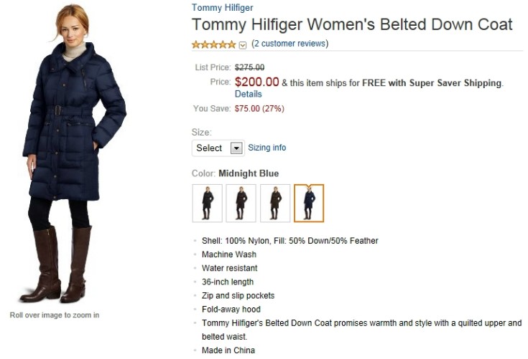Screen dimensions: 528x359
Task: Choose the second coat color swatch
Action: click(x=241, y=203)
